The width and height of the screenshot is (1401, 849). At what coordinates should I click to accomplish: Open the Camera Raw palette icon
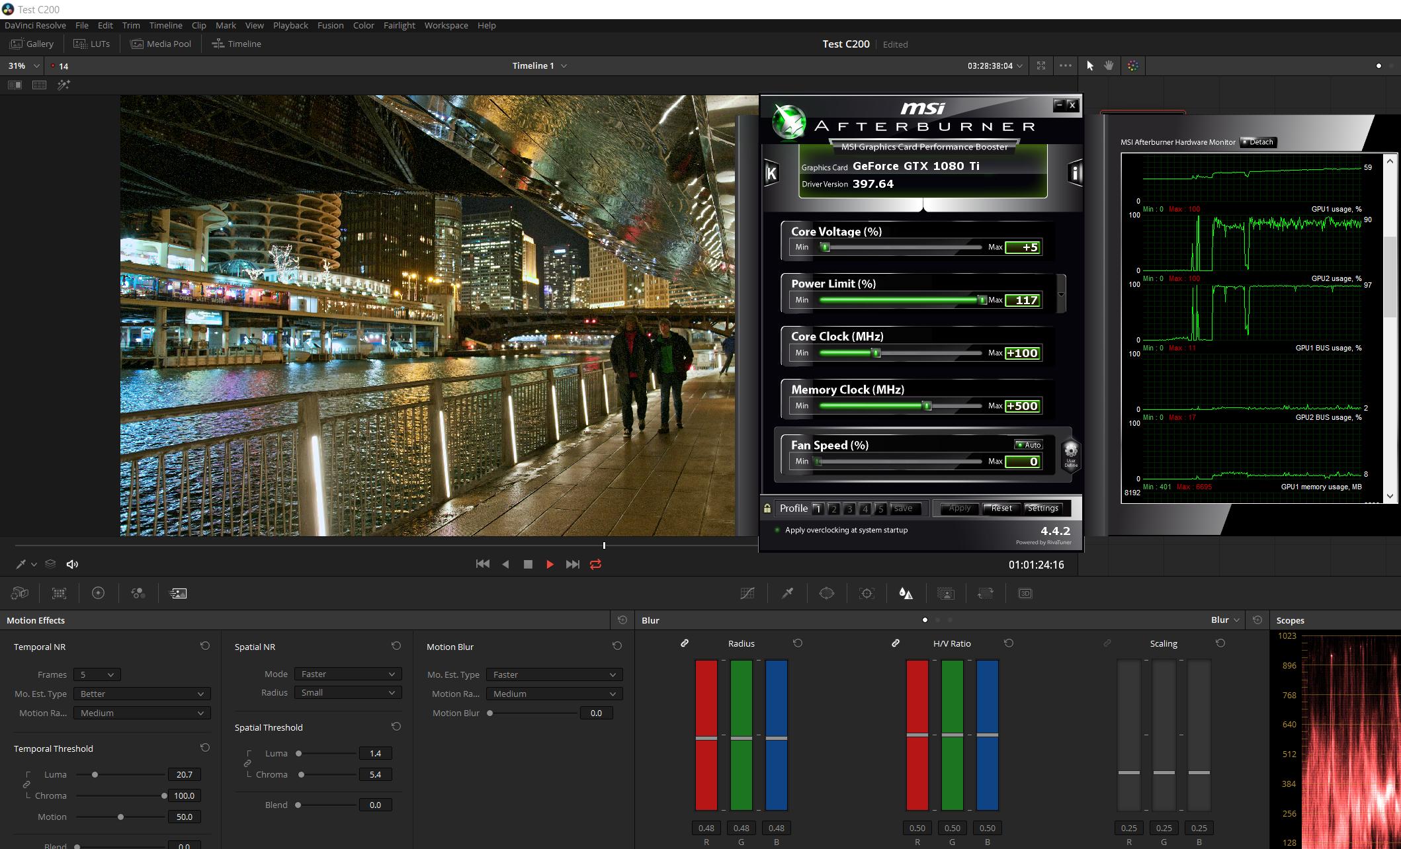20,593
